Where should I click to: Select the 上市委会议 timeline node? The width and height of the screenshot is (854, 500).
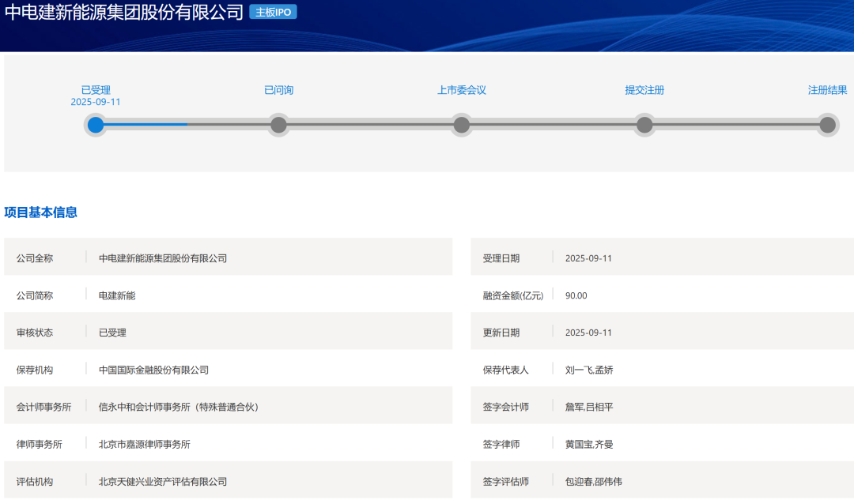462,125
